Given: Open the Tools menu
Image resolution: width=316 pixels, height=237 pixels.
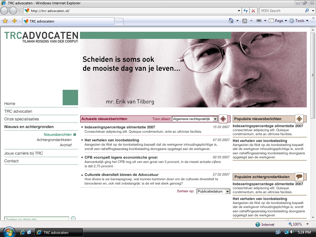Looking at the screenshot, I should point(299,21).
